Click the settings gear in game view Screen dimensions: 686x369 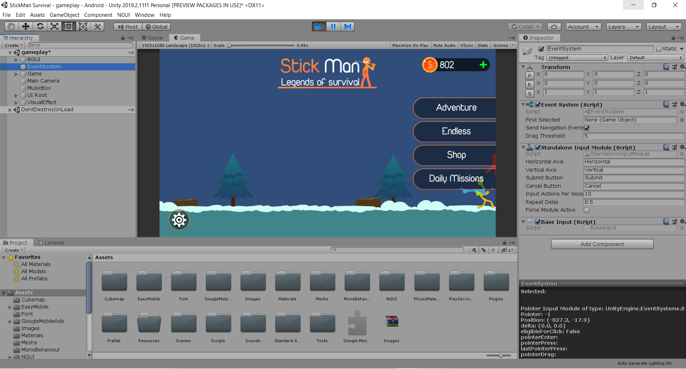click(179, 220)
